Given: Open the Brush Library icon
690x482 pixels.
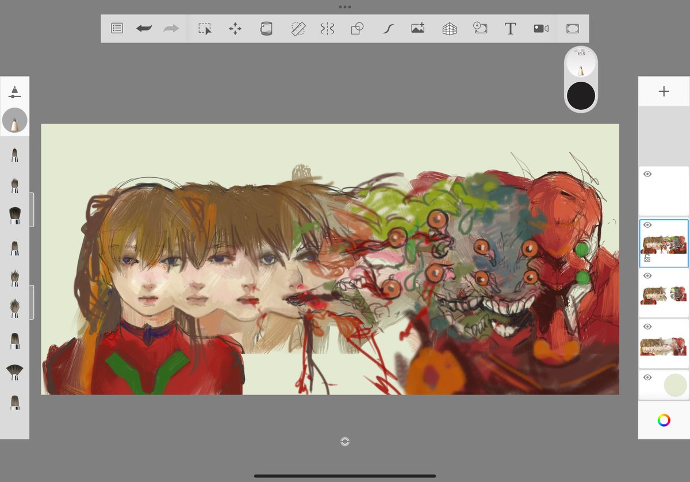Looking at the screenshot, I should [15, 92].
